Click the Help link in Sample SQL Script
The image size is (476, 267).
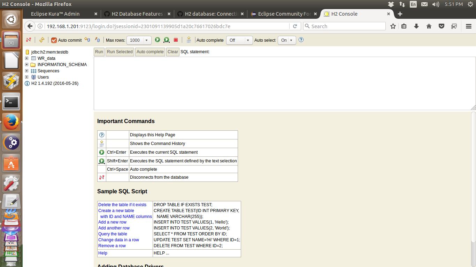(103, 253)
